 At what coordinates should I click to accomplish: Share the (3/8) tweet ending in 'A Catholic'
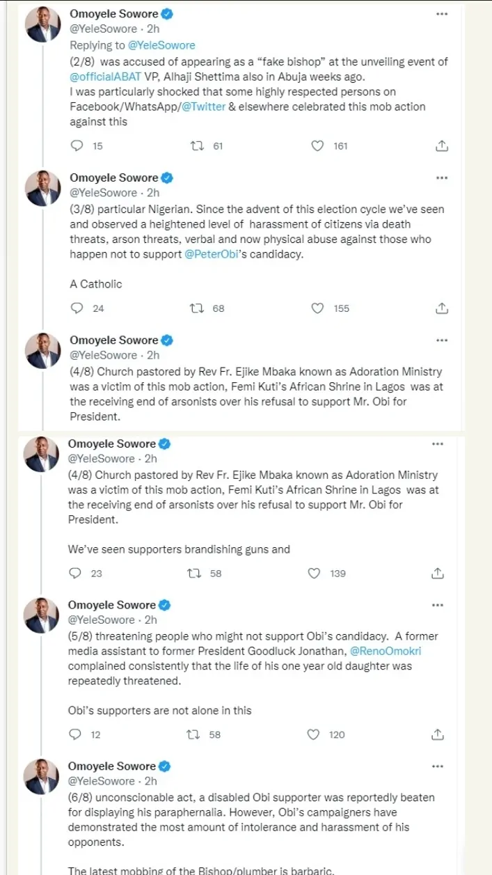[x=441, y=308]
